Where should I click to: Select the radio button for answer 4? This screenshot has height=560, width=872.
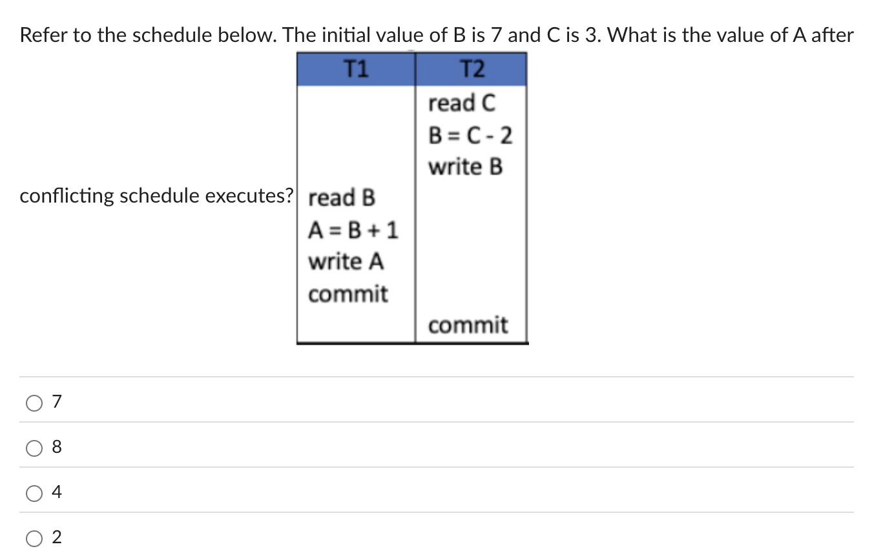34,493
